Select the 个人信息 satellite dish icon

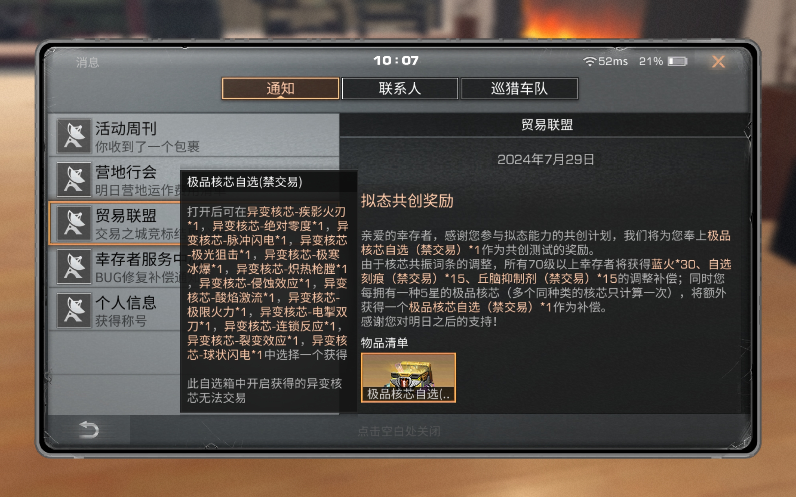point(74,310)
